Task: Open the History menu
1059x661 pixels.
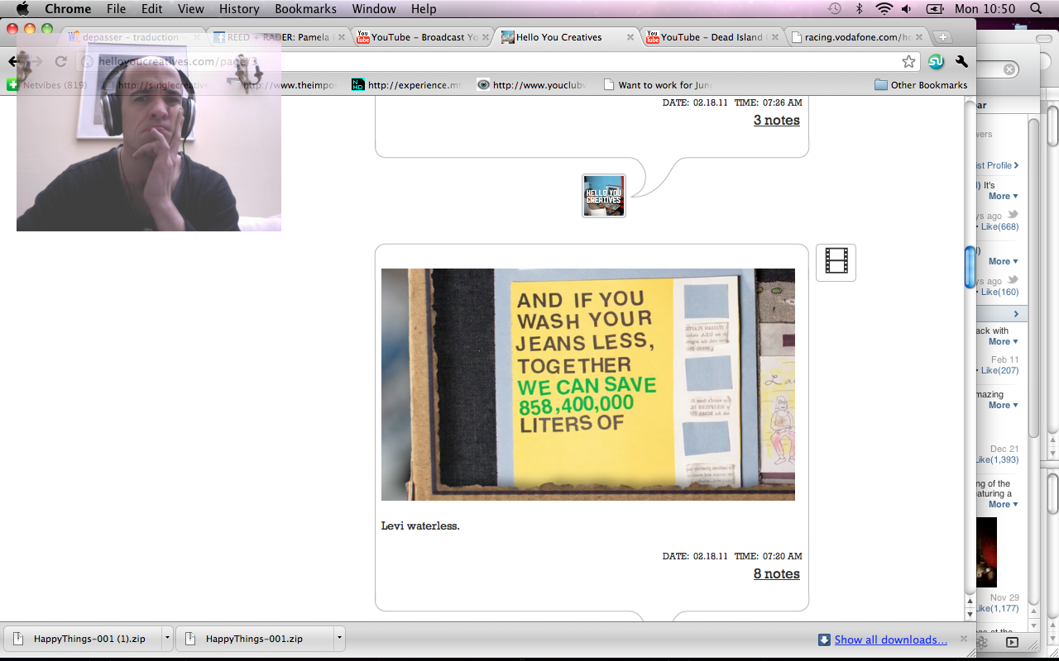Action: [x=239, y=9]
